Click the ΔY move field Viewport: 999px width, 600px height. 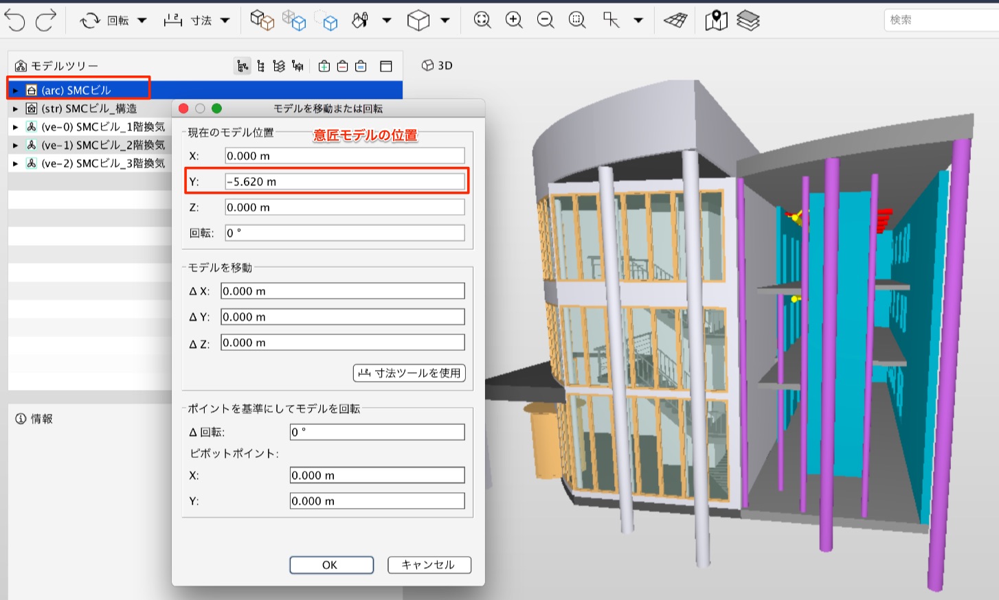(343, 316)
